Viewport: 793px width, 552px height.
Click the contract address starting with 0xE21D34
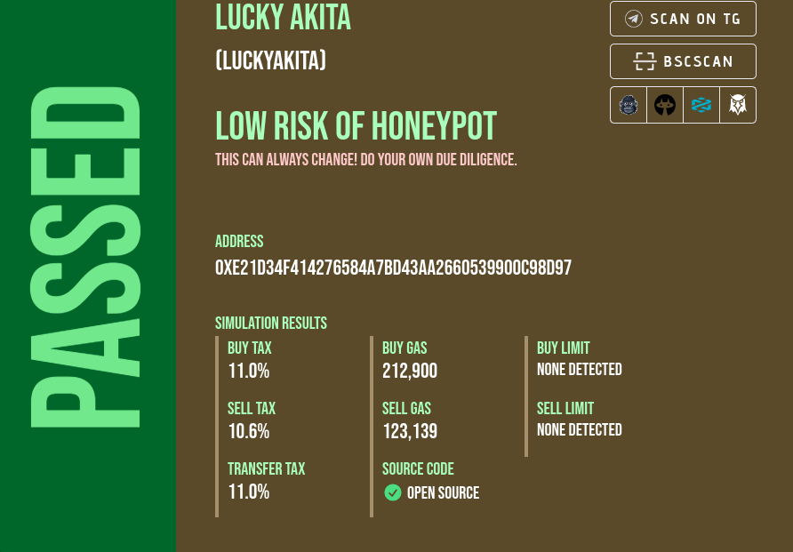click(x=393, y=268)
